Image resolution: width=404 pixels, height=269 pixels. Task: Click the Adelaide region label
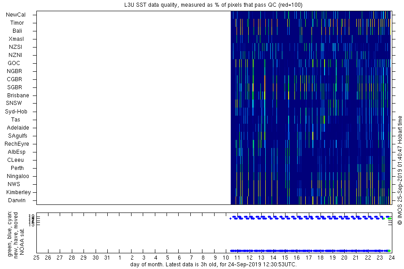click(18, 127)
